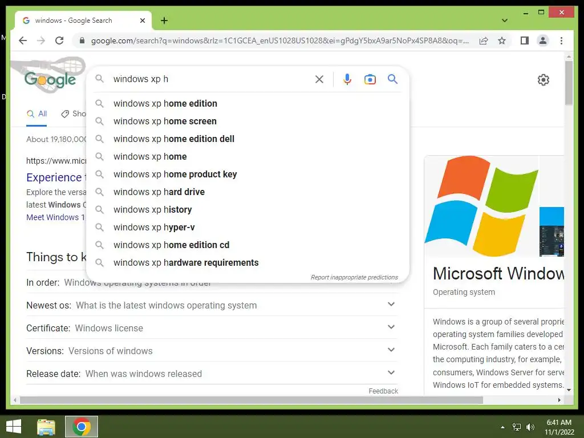
Task: Switch to the All results tab
Action: point(37,114)
